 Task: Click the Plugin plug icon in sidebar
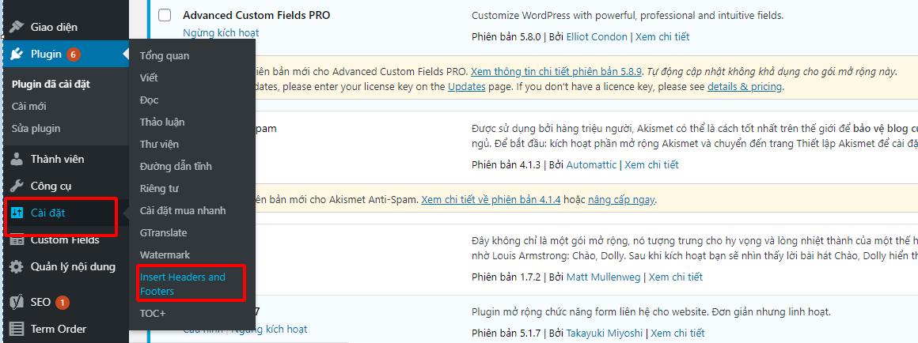tap(16, 54)
